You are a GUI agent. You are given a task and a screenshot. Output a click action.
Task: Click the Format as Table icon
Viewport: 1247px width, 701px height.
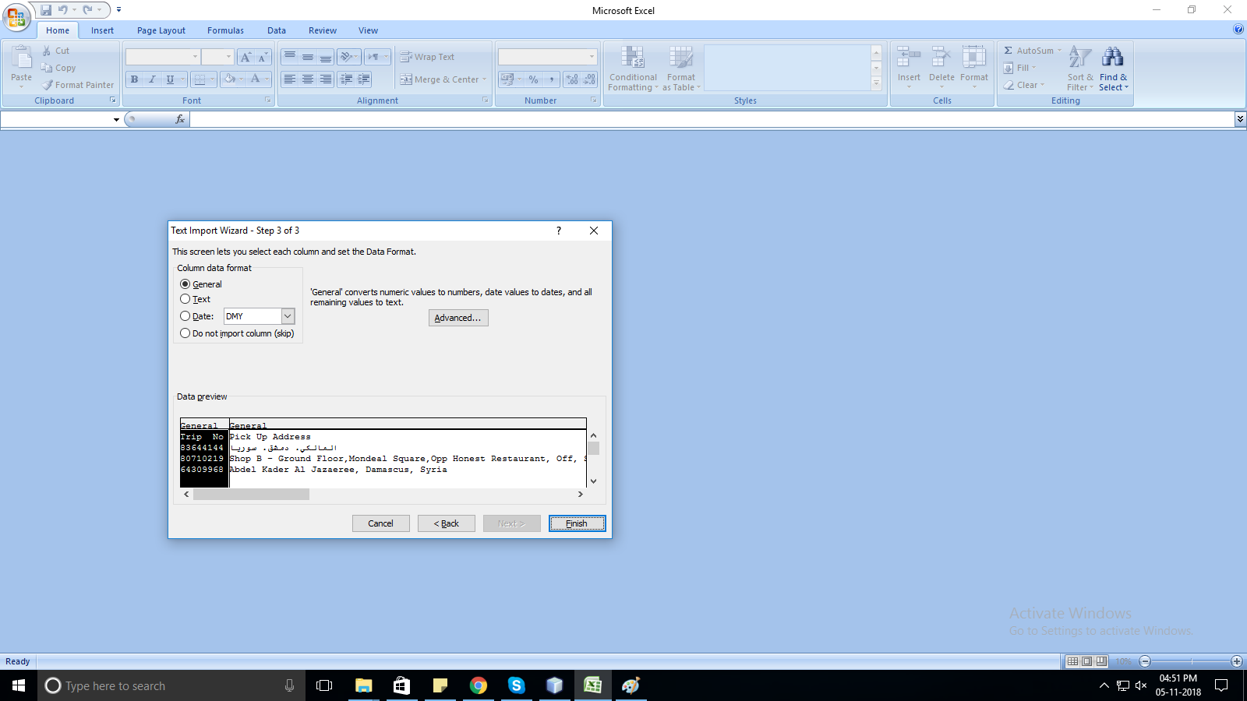point(681,58)
